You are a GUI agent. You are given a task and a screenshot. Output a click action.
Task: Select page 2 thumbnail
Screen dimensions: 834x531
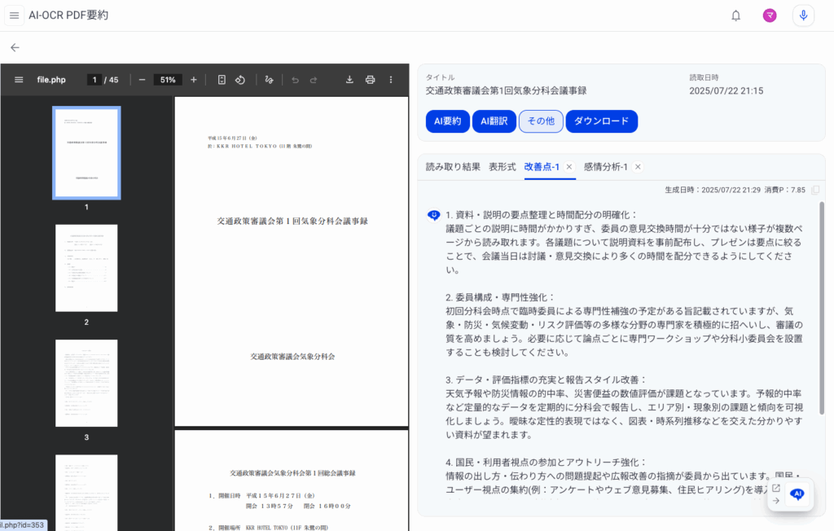coord(86,268)
